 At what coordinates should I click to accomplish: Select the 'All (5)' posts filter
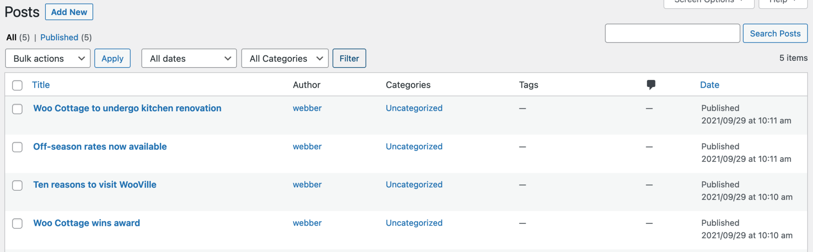coord(12,37)
